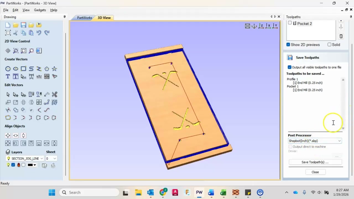Click the scissors trim vectors tool
Viewport: 354px width, 199px height.
54,95
